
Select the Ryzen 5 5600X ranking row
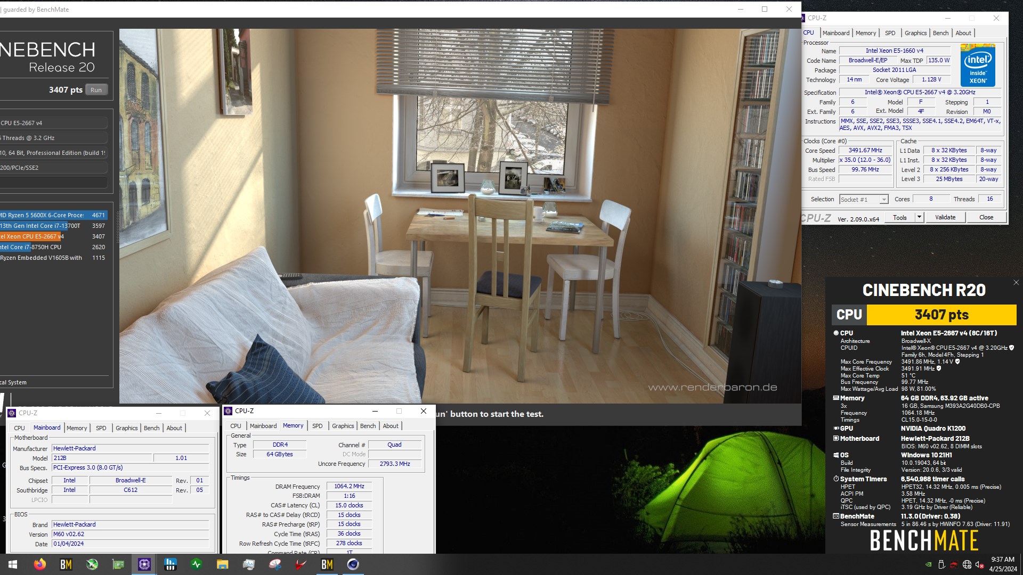(53, 215)
